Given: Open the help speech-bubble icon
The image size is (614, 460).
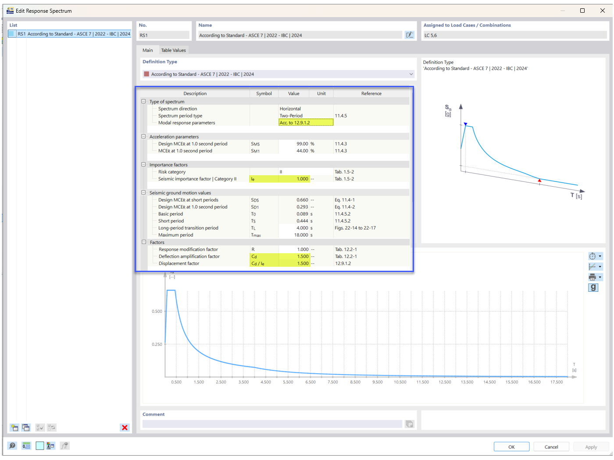Looking at the screenshot, I should click(12, 446).
